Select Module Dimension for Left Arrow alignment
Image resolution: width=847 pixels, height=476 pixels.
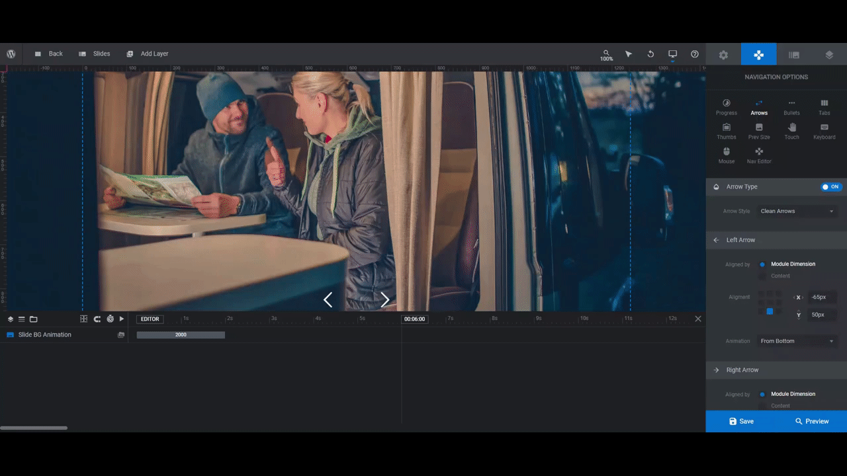[x=762, y=264]
